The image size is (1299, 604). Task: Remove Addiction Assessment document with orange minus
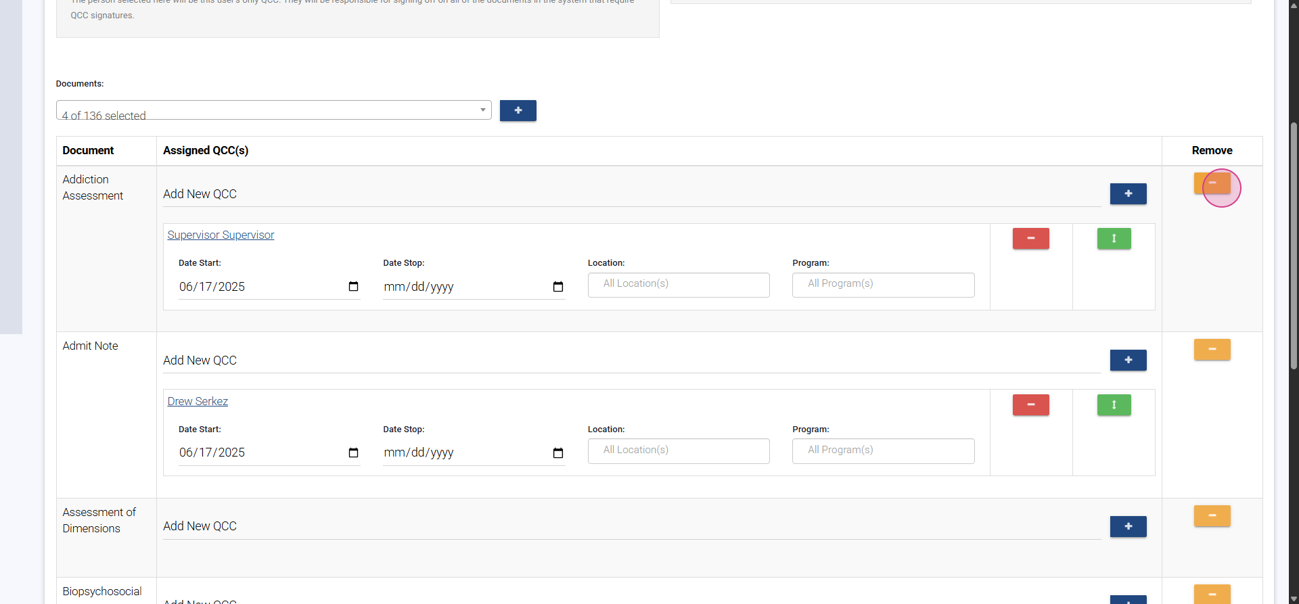coord(1212,183)
